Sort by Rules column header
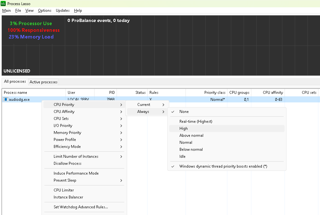 click(166, 93)
